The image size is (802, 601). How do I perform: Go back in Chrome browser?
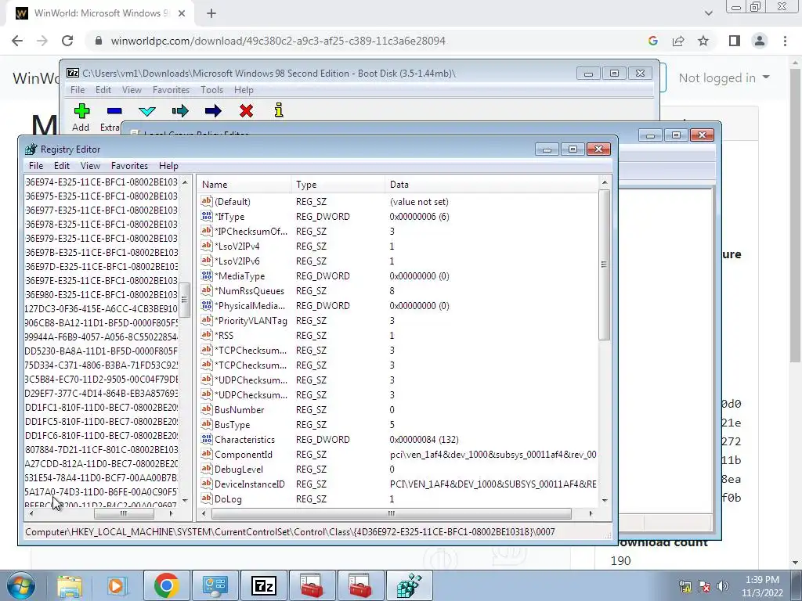click(17, 41)
